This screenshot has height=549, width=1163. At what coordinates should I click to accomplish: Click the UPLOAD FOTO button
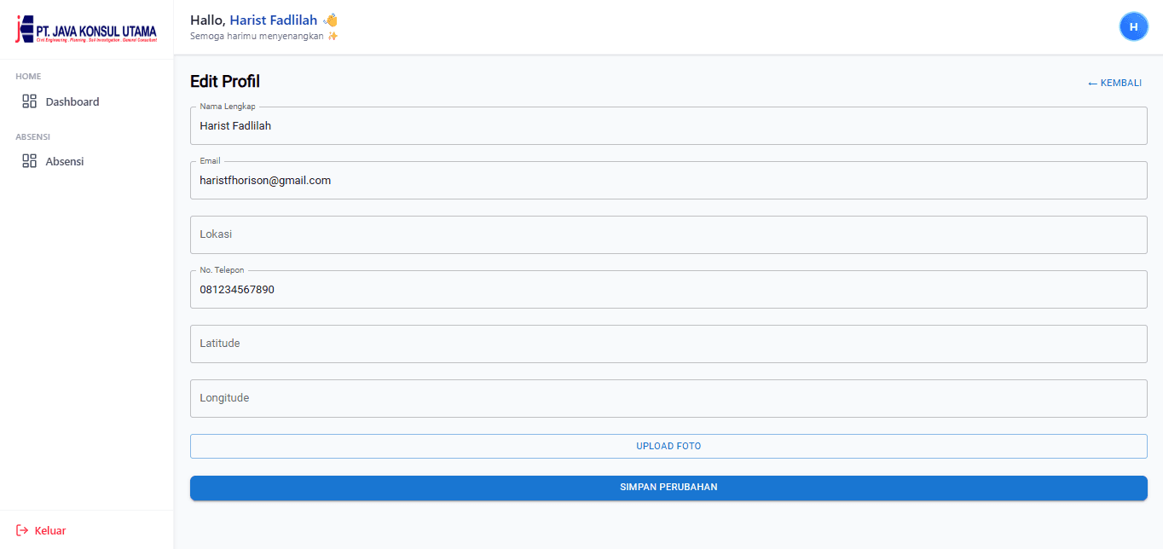(668, 445)
